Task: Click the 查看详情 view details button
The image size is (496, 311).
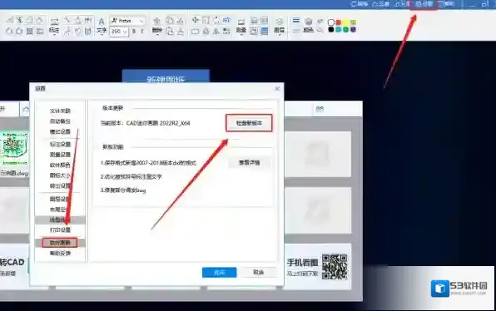Action: [250, 162]
